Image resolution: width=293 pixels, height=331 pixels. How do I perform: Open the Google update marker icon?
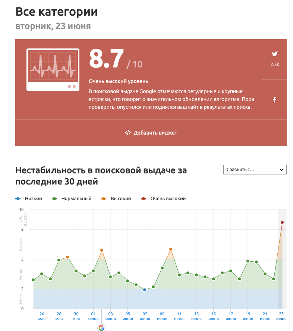pyautogui.click(x=101, y=328)
